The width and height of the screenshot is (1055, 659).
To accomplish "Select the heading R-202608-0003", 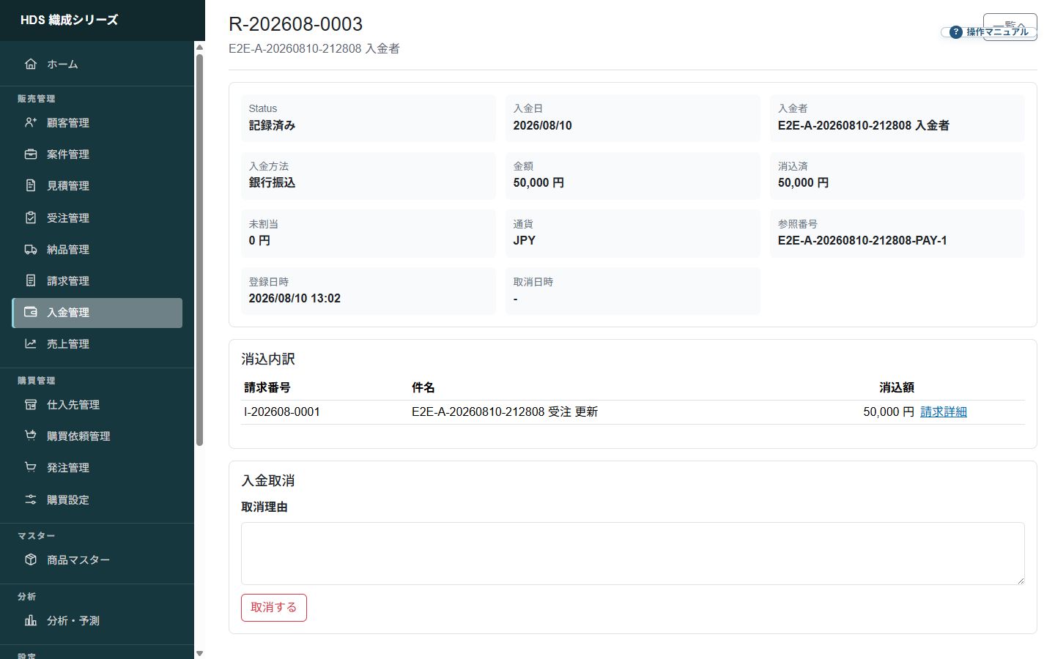I will click(x=296, y=24).
